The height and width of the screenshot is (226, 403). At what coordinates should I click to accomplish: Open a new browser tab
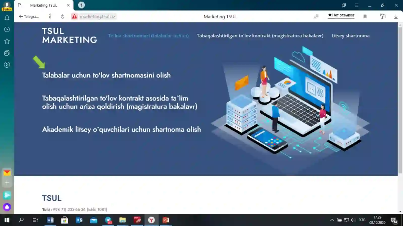pos(81,5)
